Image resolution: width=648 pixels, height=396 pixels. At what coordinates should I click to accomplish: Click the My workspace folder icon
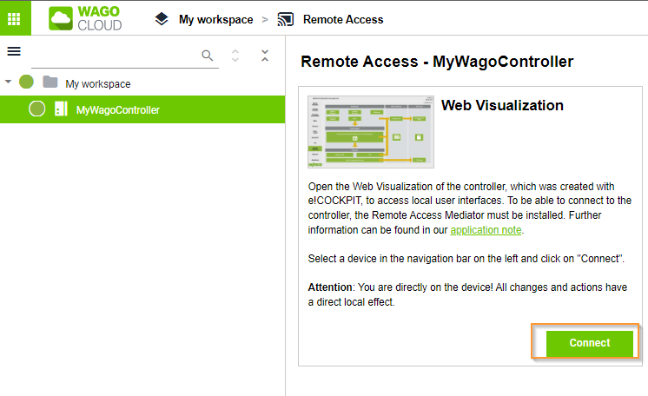pyautogui.click(x=50, y=82)
